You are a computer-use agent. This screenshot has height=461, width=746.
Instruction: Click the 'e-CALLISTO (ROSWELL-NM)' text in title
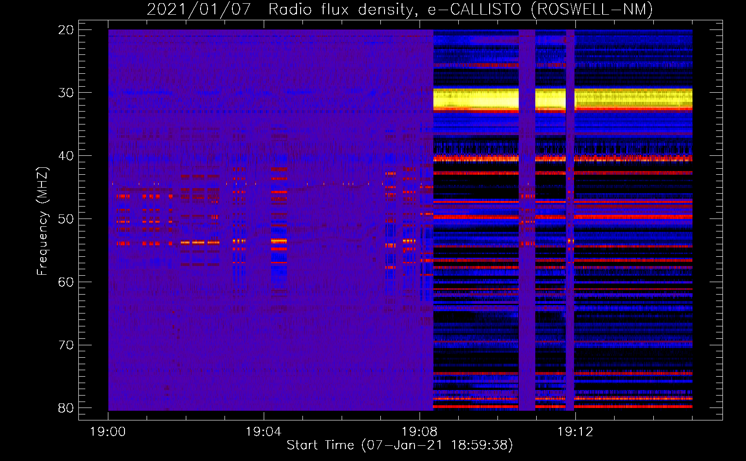coord(540,9)
